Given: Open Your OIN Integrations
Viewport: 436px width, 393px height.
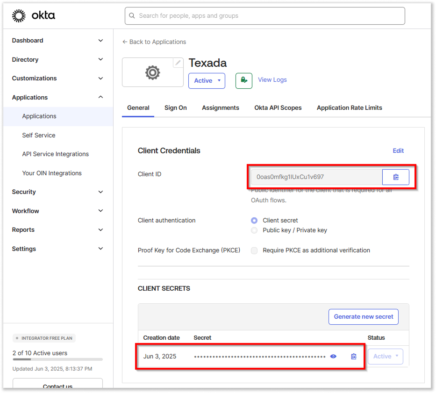Looking at the screenshot, I should [52, 173].
